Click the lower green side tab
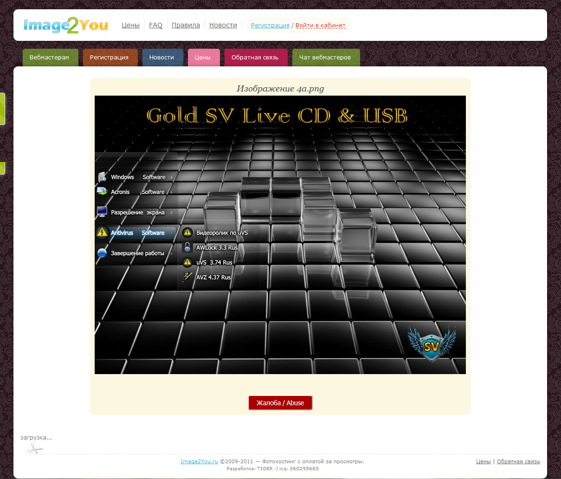 2,168
